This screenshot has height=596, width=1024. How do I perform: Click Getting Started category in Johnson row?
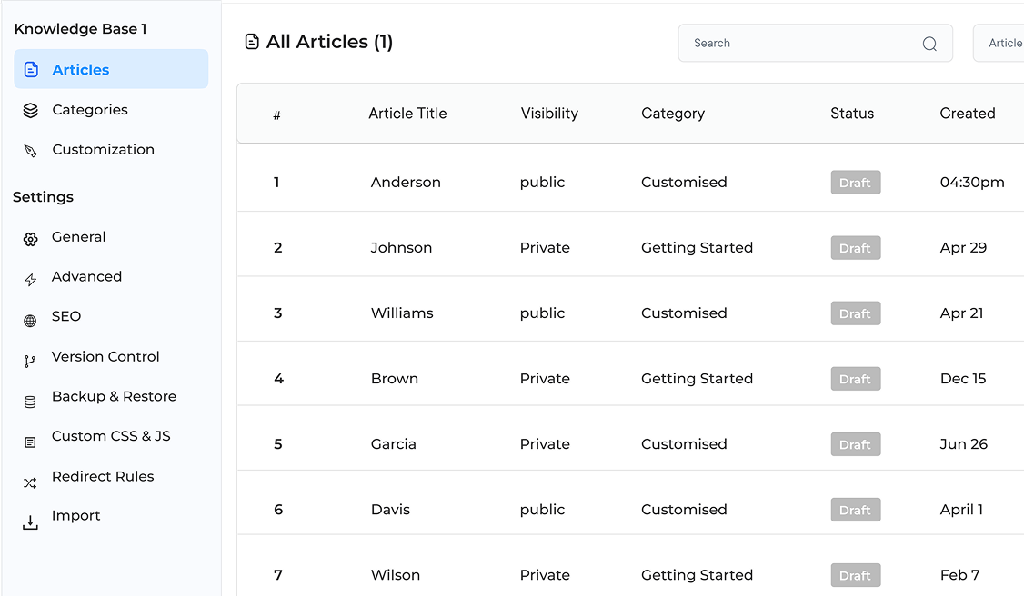[x=697, y=248]
